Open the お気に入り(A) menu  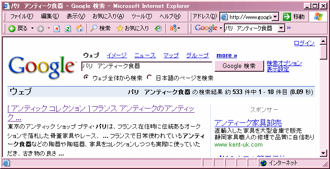pos(108,16)
